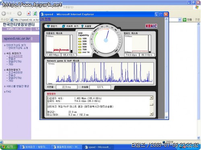Screen dimensions: 201x150
Task: Select 초고속인터넷 under 측정현황보기
Action: [x=15, y=72]
